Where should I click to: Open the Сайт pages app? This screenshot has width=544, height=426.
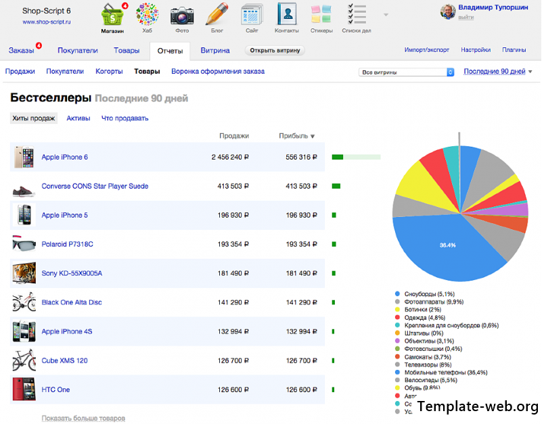pyautogui.click(x=252, y=18)
